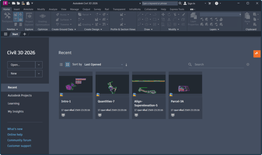The image size is (262, 155).
Task: Expand the Draw panel dropdown
Action: pos(148,29)
